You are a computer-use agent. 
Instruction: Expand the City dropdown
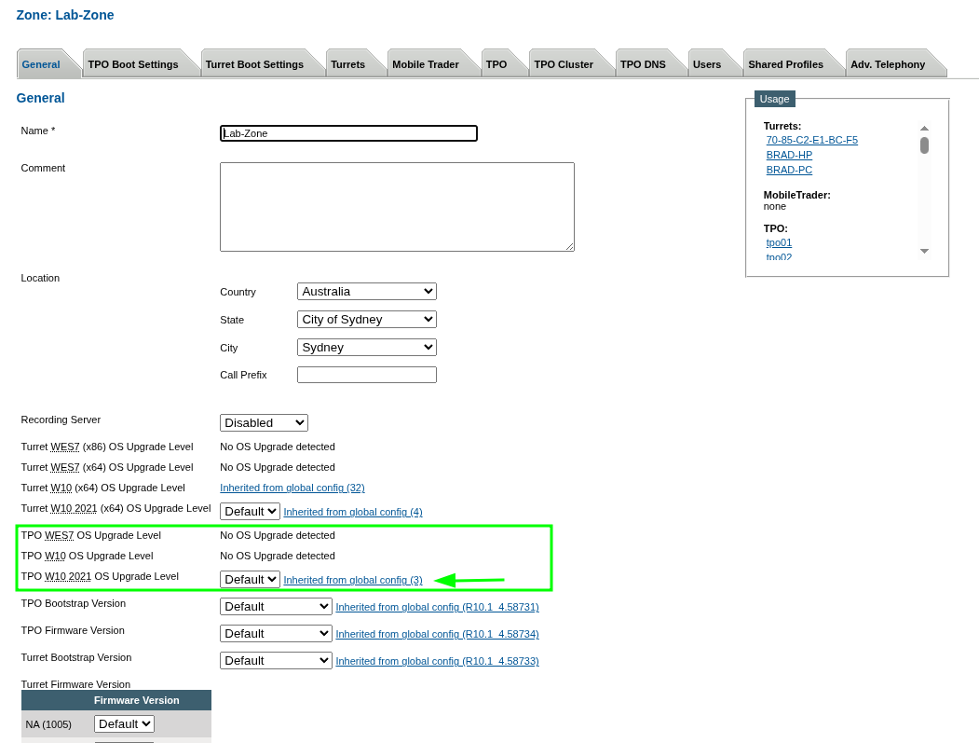point(366,348)
